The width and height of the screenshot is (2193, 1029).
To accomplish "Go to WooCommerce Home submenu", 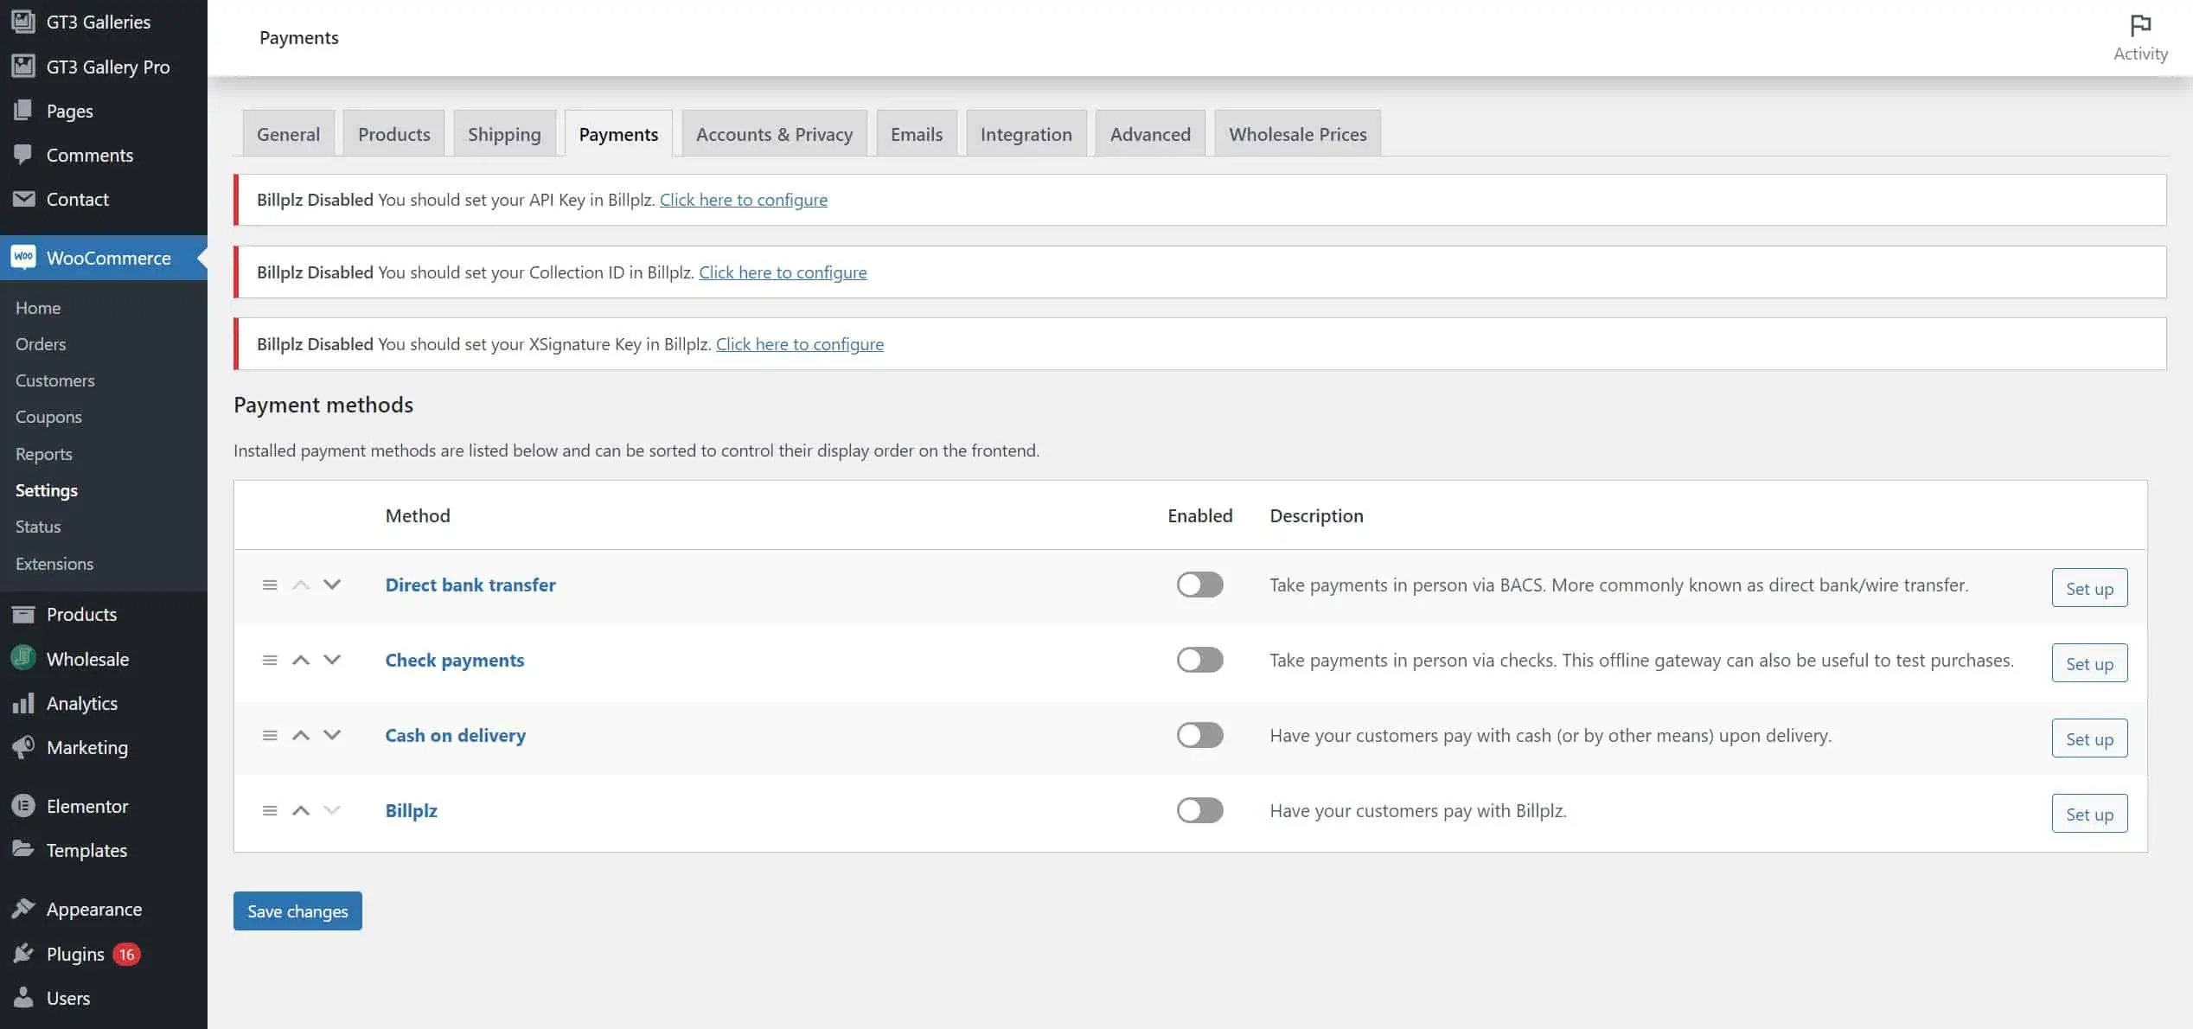I will coord(38,308).
